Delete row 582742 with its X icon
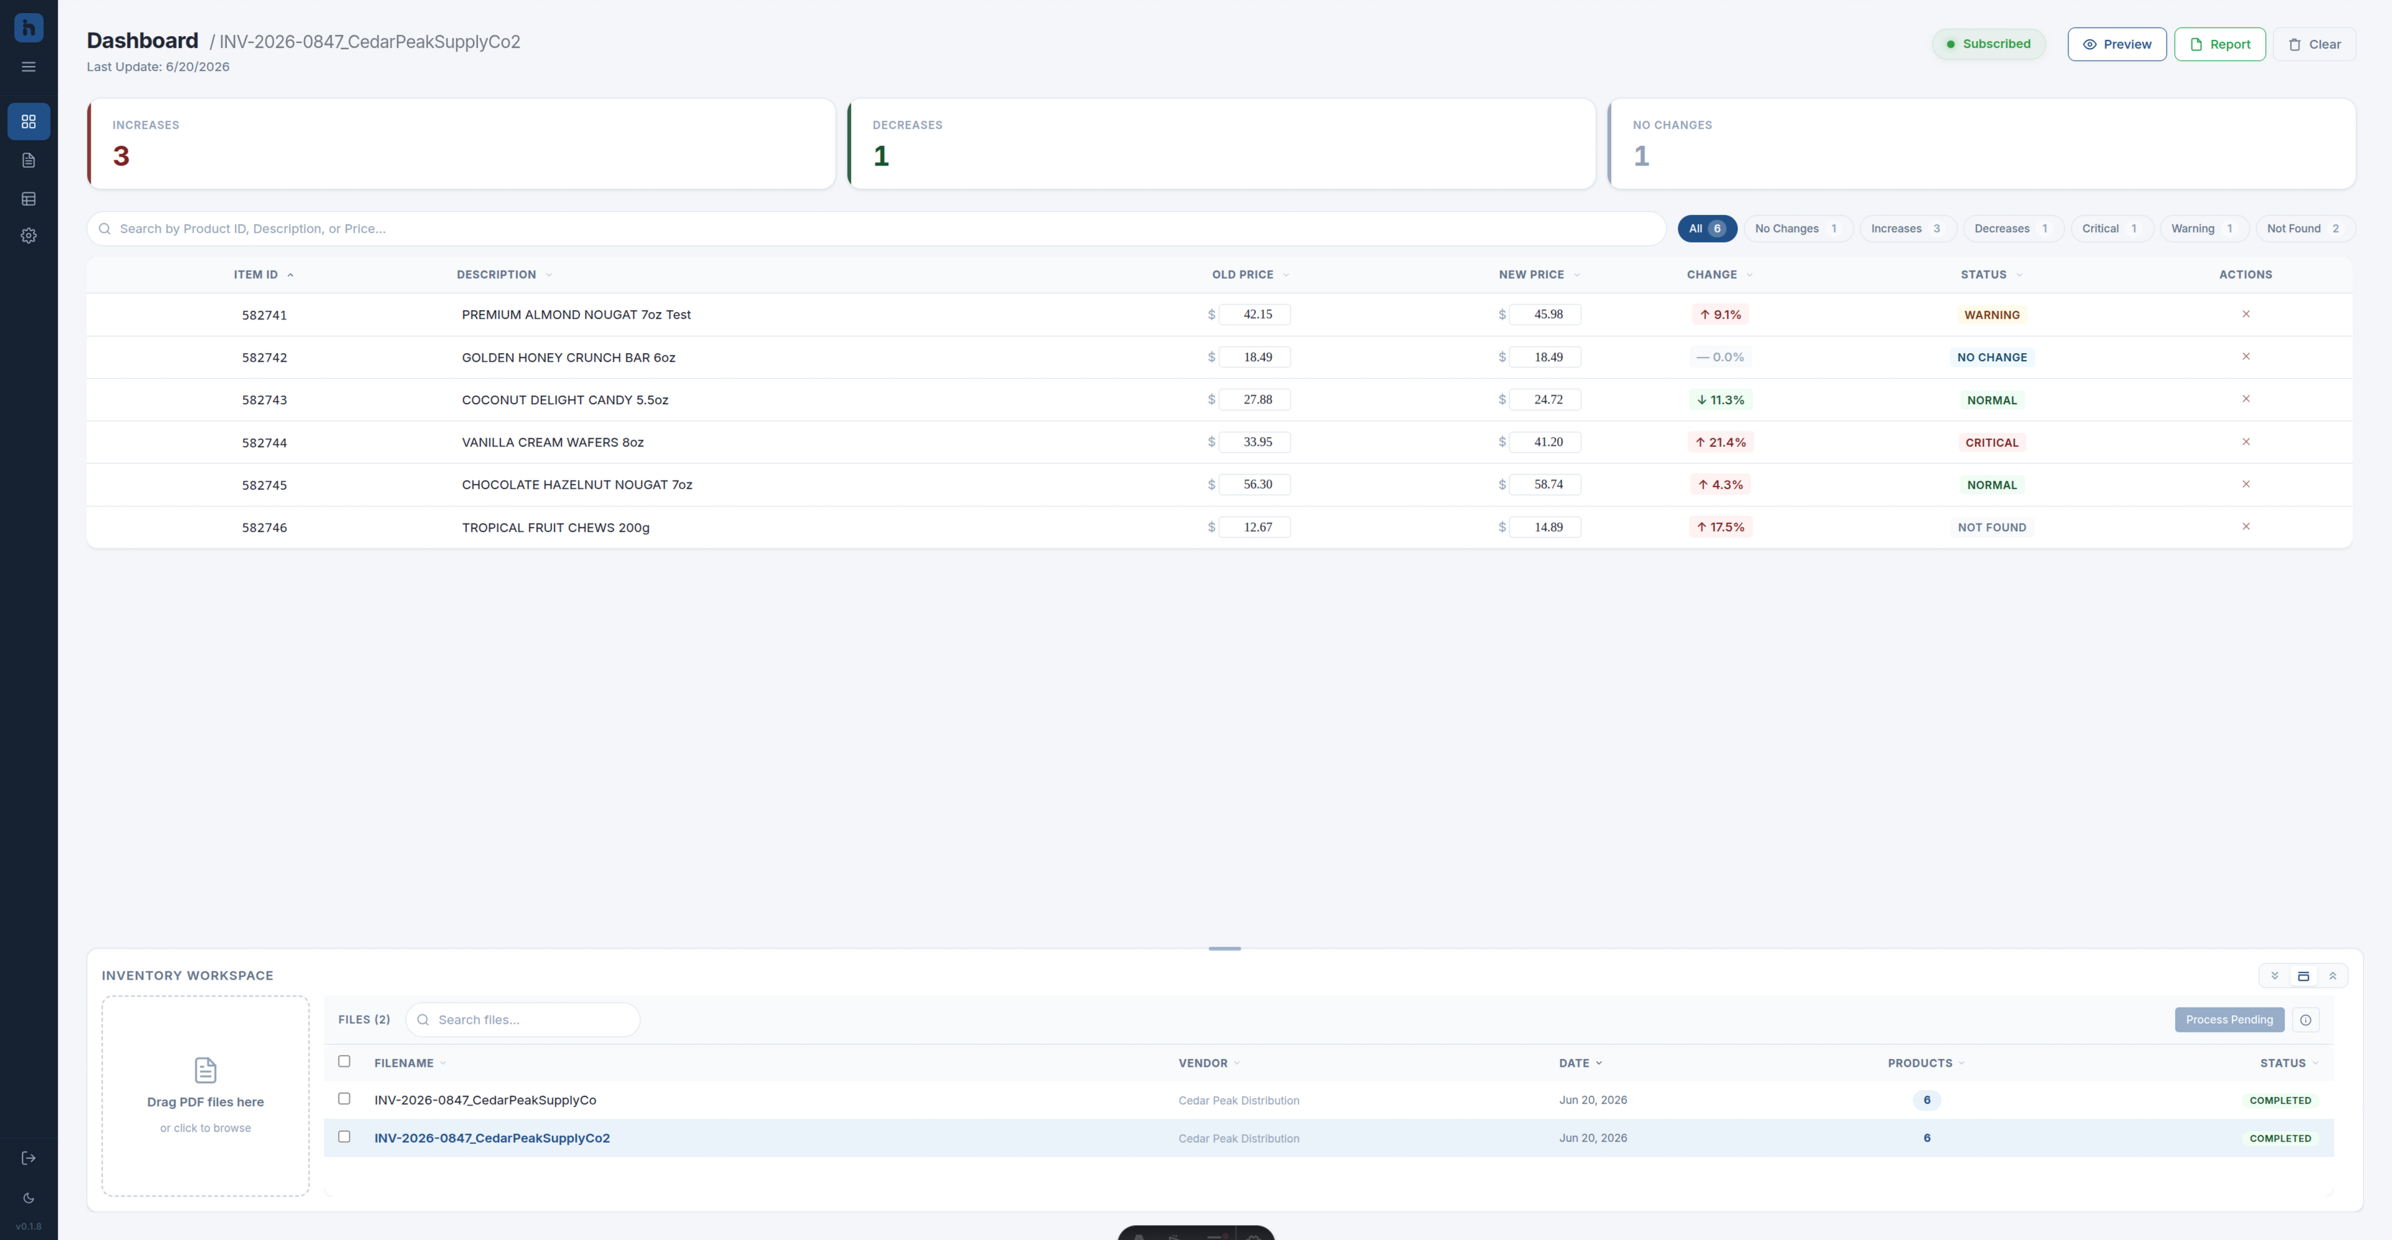2392x1240 pixels. pos(2246,356)
